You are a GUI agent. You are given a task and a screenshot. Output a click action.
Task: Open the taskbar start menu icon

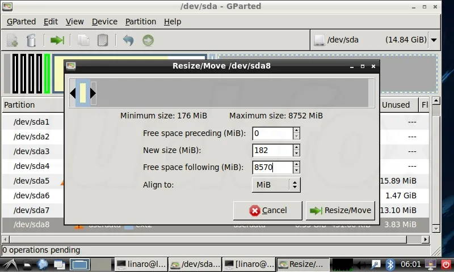click(10, 264)
